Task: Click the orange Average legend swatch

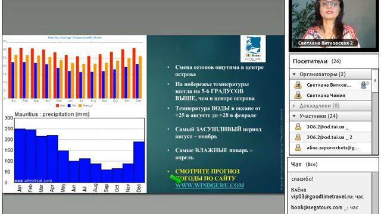Action: pos(80,106)
